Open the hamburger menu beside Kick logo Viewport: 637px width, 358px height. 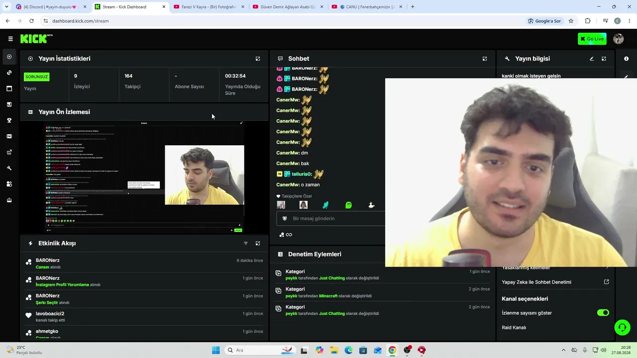[x=10, y=39]
